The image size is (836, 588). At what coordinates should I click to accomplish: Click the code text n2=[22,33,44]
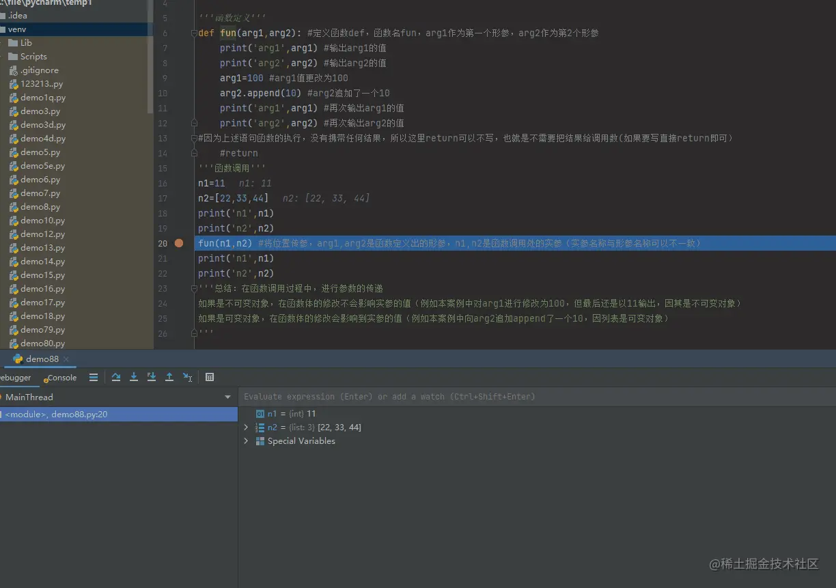234,198
